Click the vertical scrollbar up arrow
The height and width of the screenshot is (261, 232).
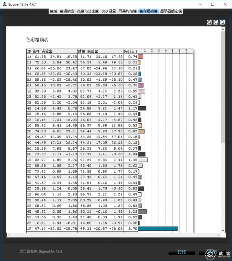(223, 29)
